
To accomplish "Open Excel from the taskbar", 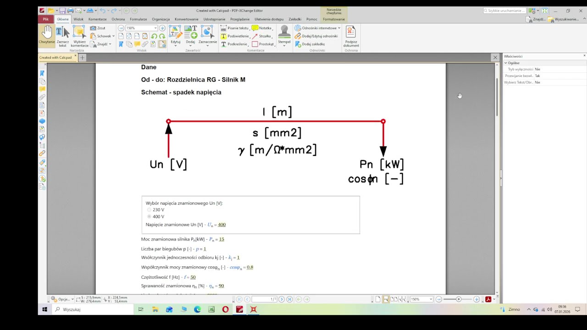I will click(211, 309).
